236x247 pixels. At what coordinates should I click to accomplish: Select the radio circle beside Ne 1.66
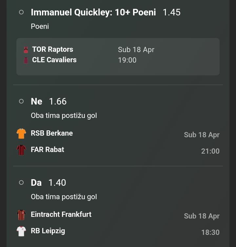(21, 102)
